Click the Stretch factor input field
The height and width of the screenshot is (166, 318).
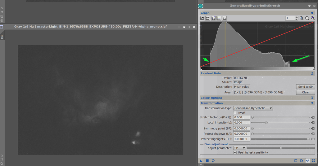pos(242,117)
